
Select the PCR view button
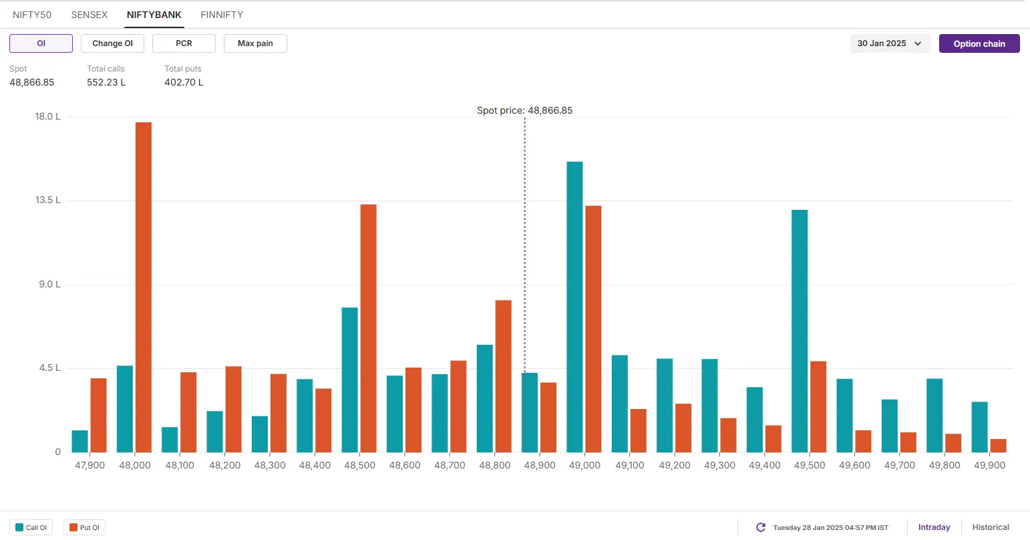[x=184, y=43]
